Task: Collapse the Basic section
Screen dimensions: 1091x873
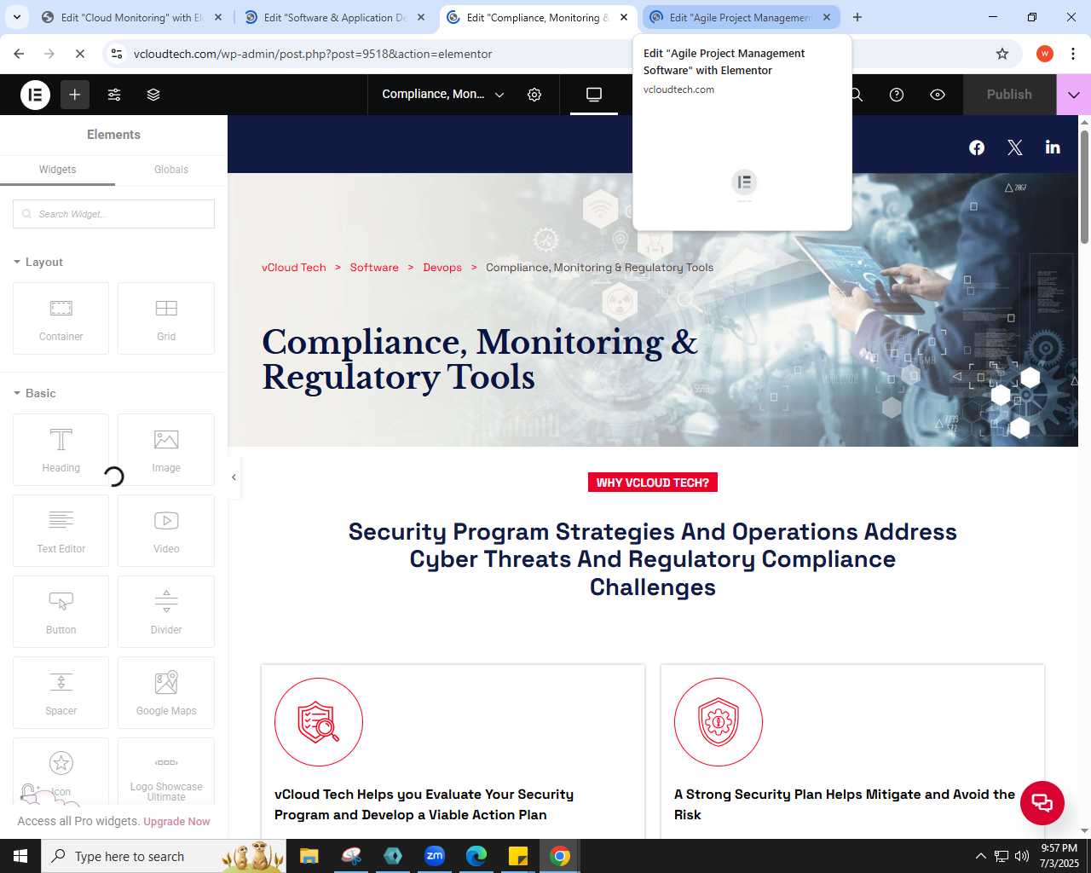Action: click(x=35, y=393)
